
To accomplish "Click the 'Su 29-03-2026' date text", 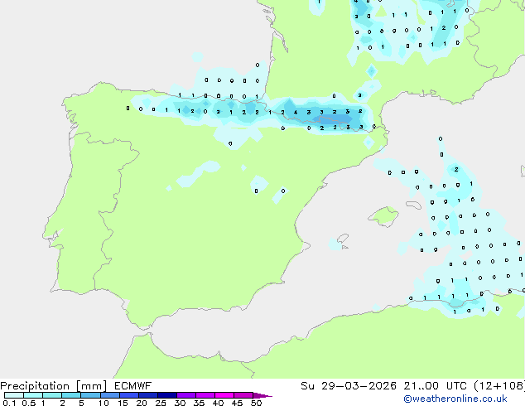I will [x=349, y=386].
